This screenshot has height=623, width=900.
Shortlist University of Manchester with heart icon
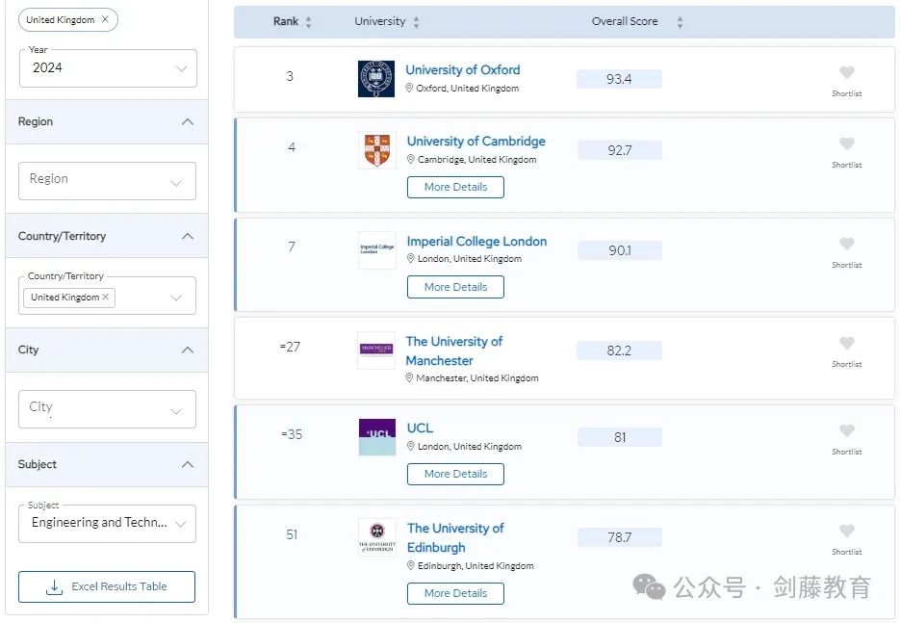847,343
